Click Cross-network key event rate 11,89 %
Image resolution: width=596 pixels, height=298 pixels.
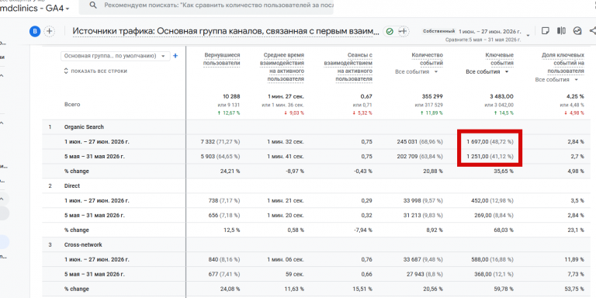[x=575, y=260]
